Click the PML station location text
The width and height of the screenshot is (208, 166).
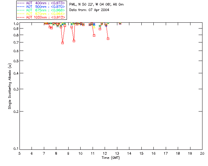(x=97, y=5)
